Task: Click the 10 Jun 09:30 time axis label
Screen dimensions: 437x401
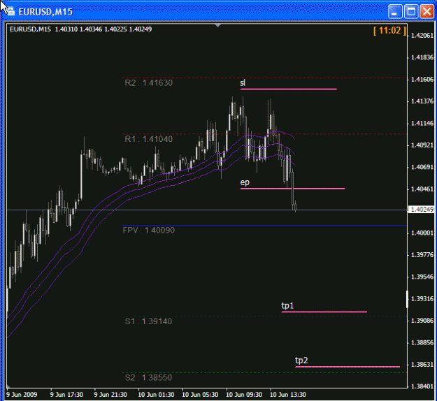Action: pos(244,395)
